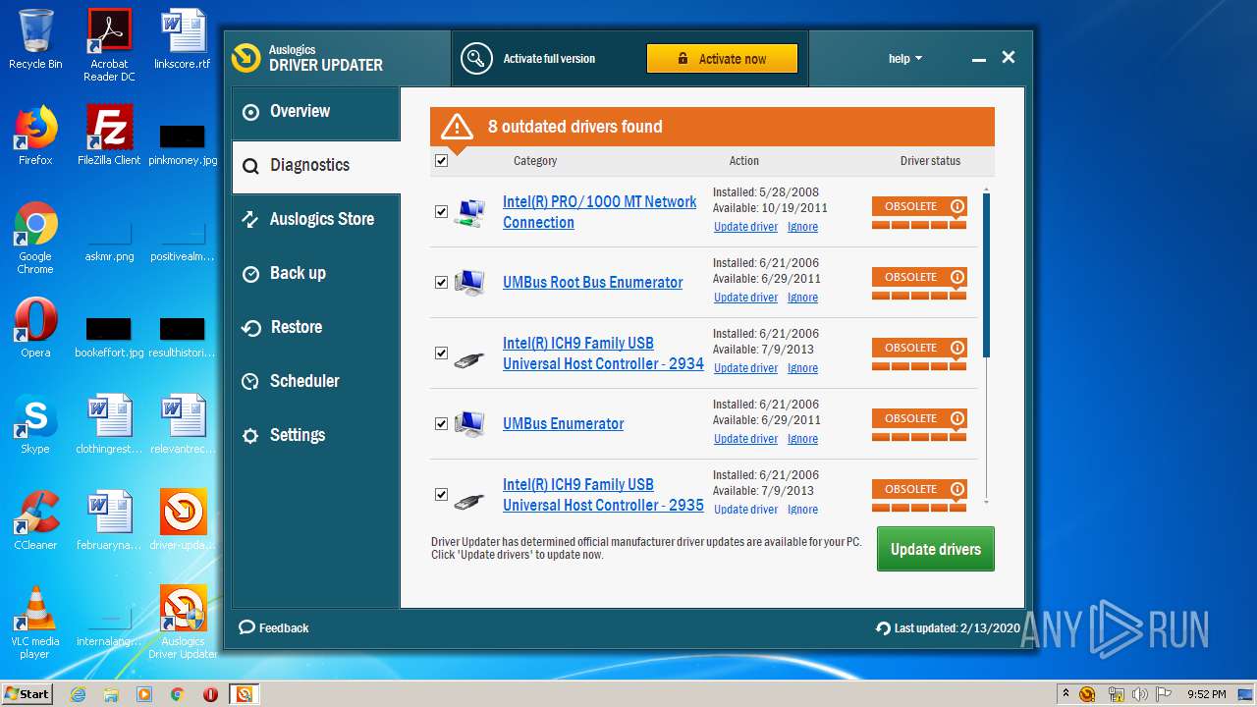Open Intel ICH9 USB Host Controller 2934 link
This screenshot has height=707, width=1257.
(x=603, y=353)
